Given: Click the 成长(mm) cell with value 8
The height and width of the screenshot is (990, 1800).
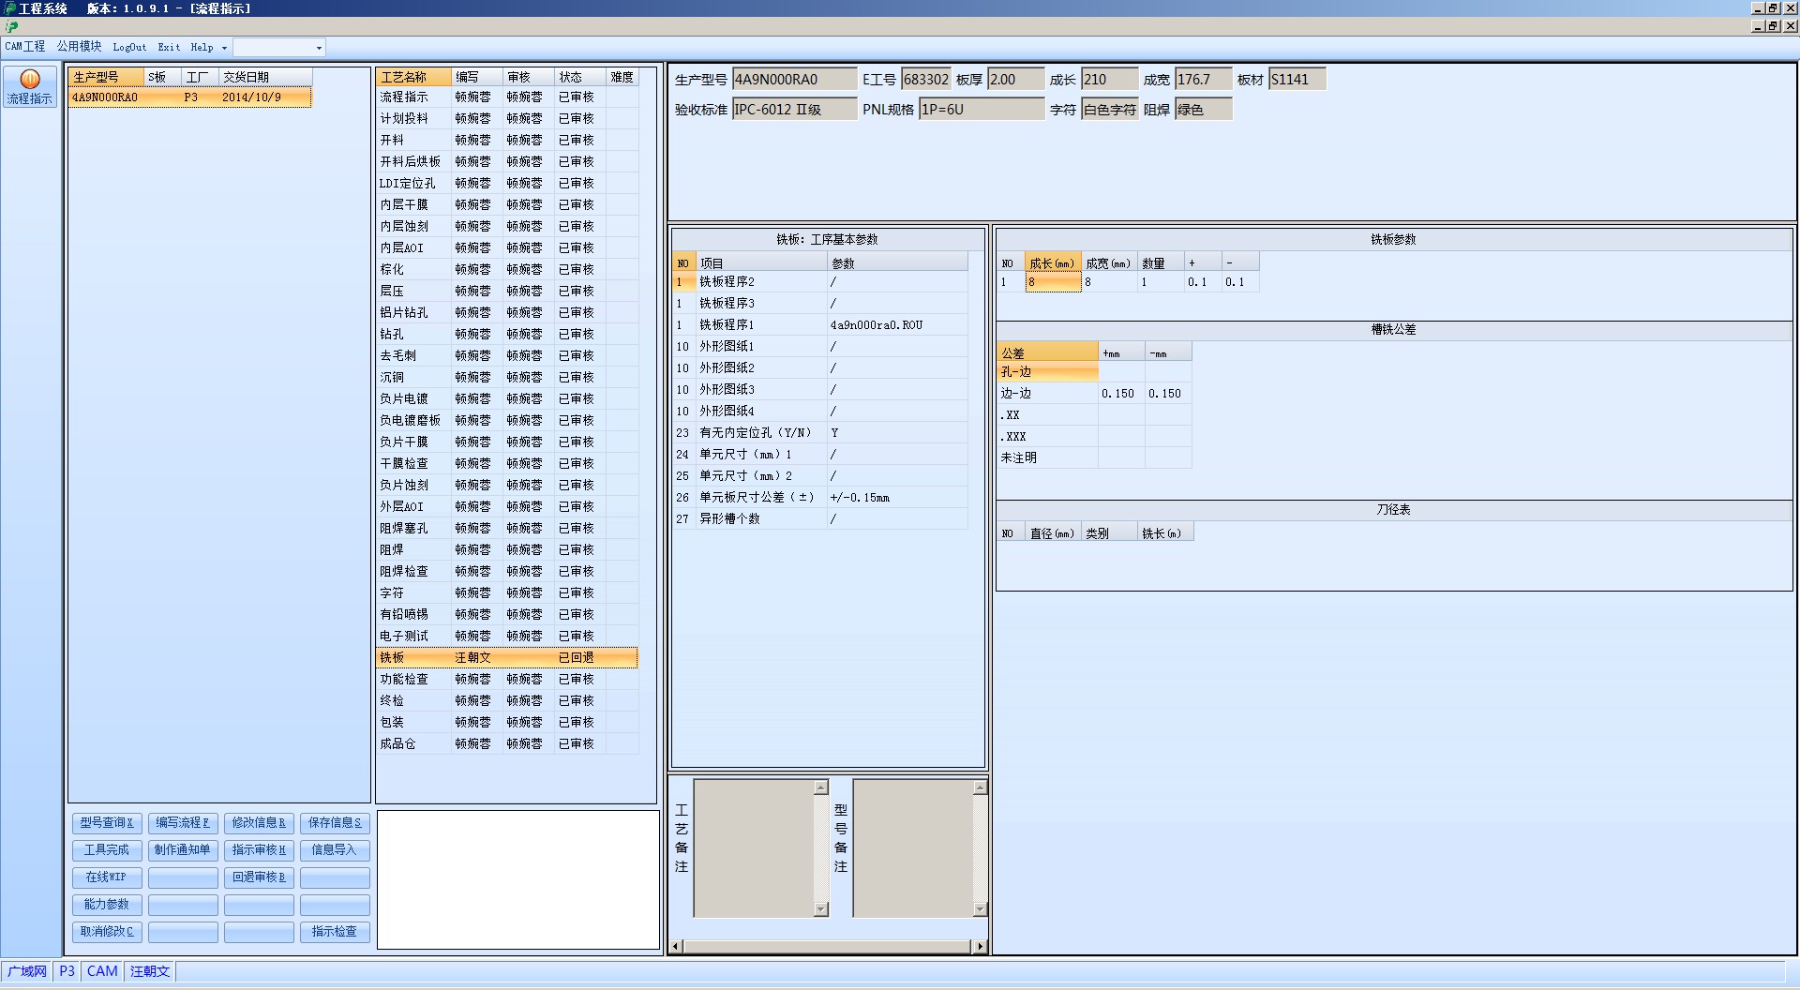Looking at the screenshot, I should coord(1053,282).
